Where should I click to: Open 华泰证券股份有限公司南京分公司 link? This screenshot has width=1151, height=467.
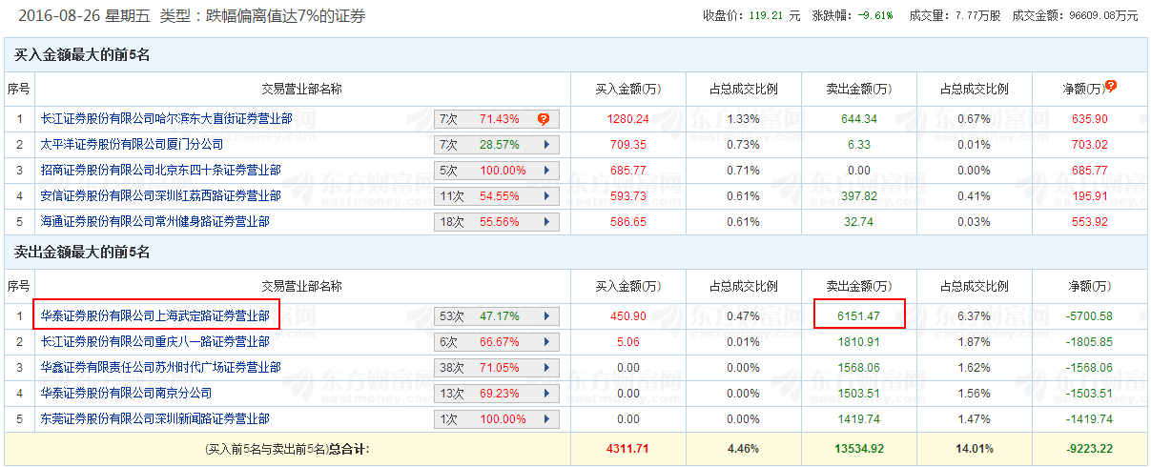tap(126, 393)
